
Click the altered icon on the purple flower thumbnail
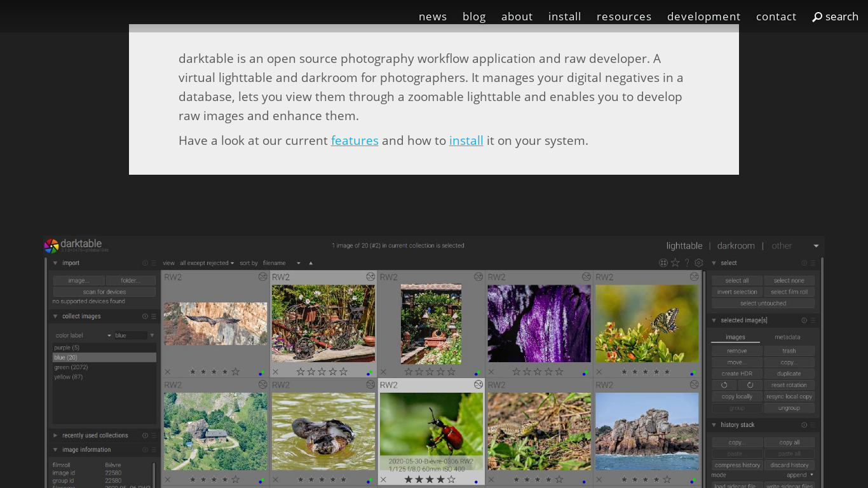587,277
